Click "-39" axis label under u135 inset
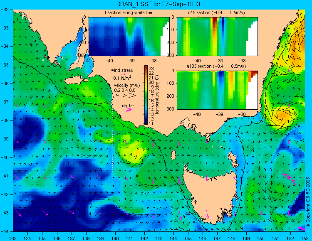Screen dimensions: 312x241 [220, 114]
